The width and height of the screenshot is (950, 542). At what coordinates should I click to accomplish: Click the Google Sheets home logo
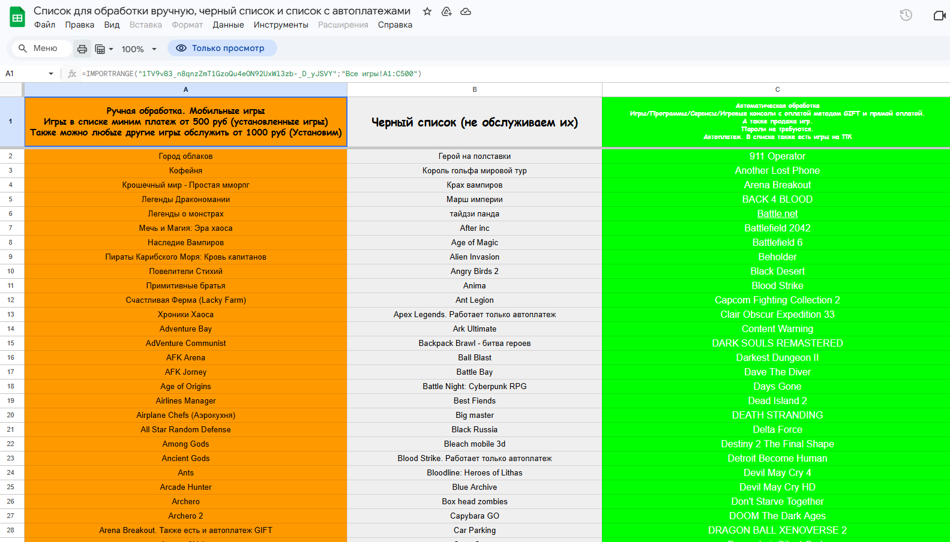coord(17,17)
